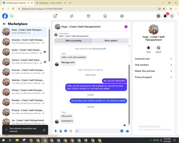Screen dimensions: 179x143
Task: Open the Windows notification center icon
Action: 174,140
